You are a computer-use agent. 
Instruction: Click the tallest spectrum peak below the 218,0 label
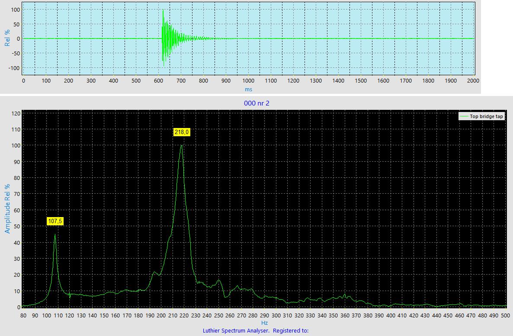[x=181, y=146]
